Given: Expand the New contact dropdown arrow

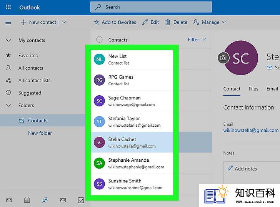Looking at the screenshot, I should click(64, 22).
